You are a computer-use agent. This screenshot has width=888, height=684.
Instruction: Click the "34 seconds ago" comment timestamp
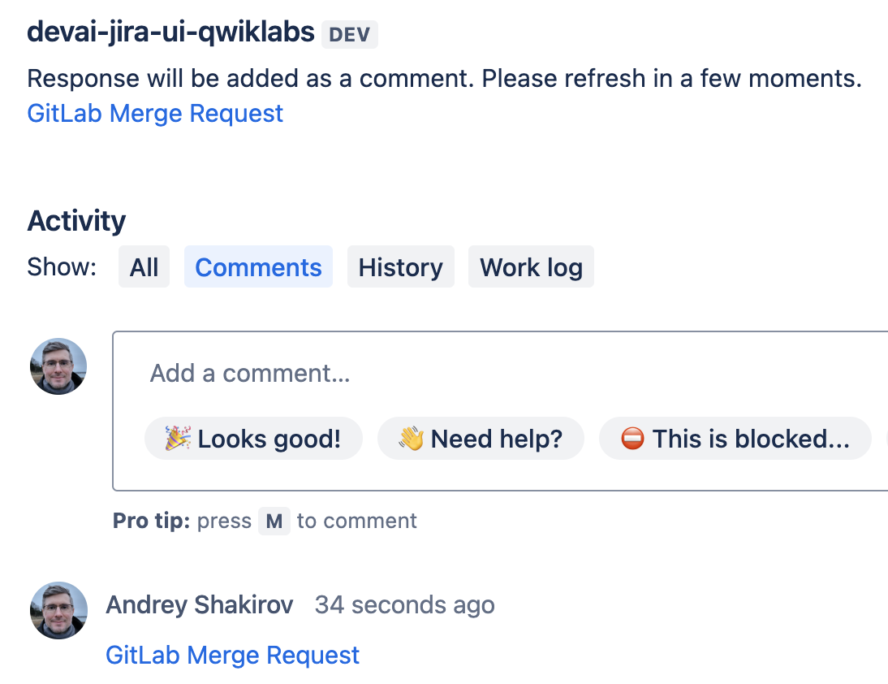[404, 605]
